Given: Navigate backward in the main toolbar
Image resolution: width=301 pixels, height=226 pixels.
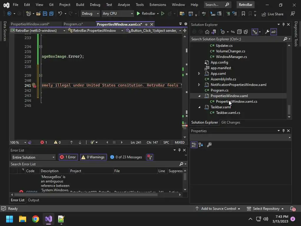Looking at the screenshot, I should pos(9,14).
